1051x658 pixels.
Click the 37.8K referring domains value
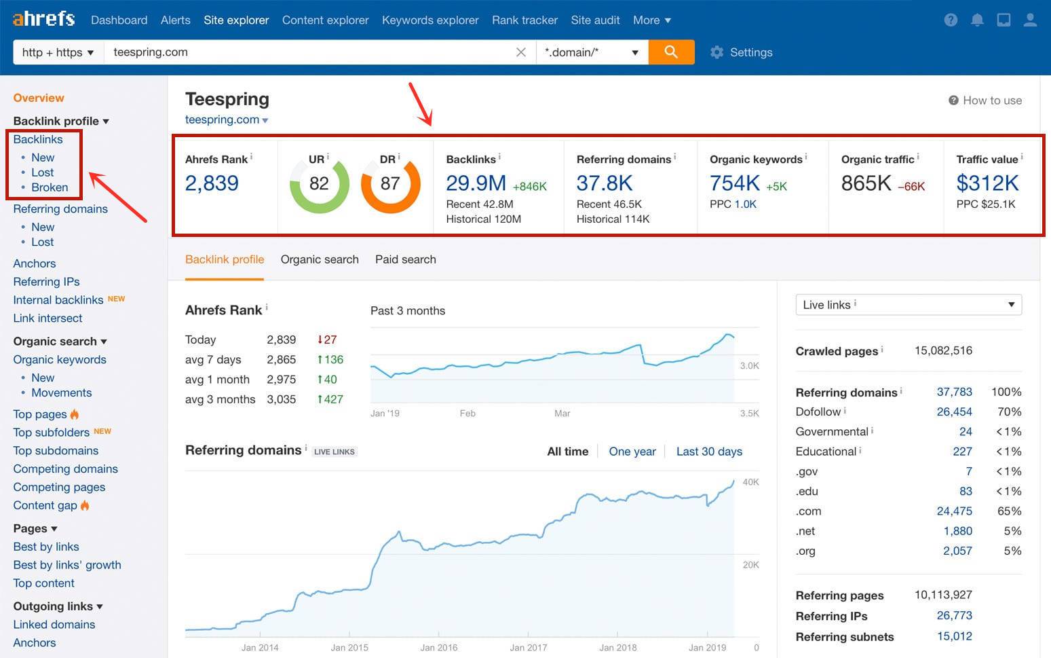605,183
